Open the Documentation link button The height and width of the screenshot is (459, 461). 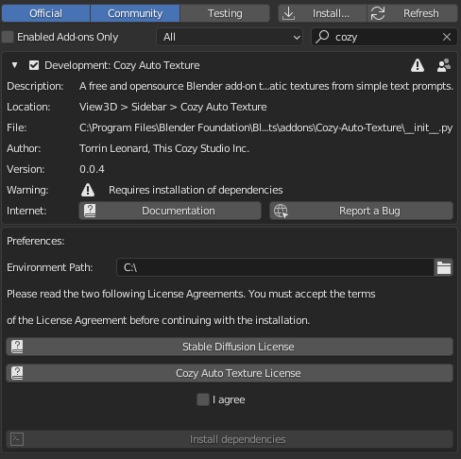170,211
